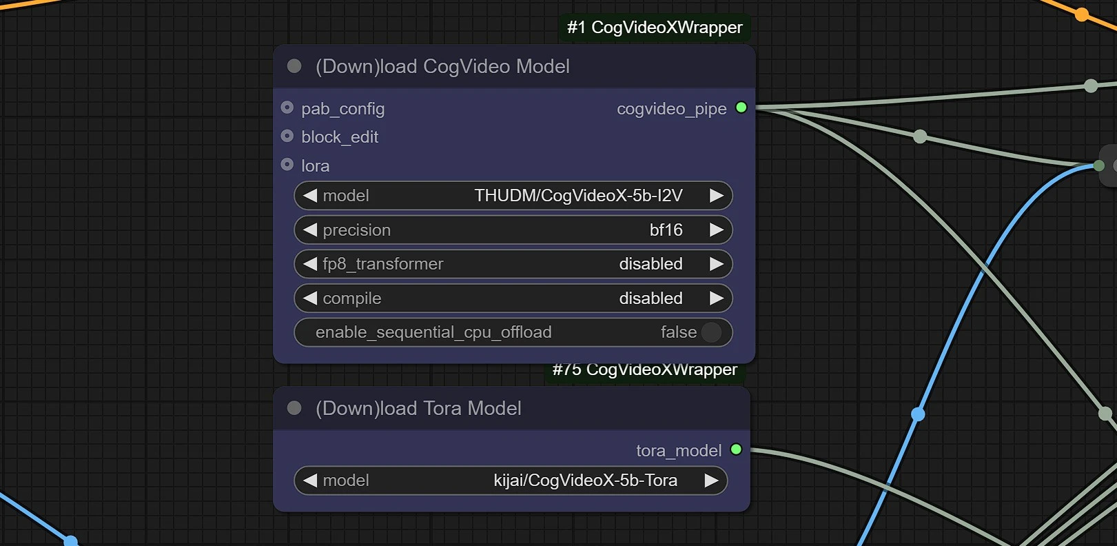Click the lora input socket
Image resolution: width=1117 pixels, height=546 pixels.
point(287,165)
